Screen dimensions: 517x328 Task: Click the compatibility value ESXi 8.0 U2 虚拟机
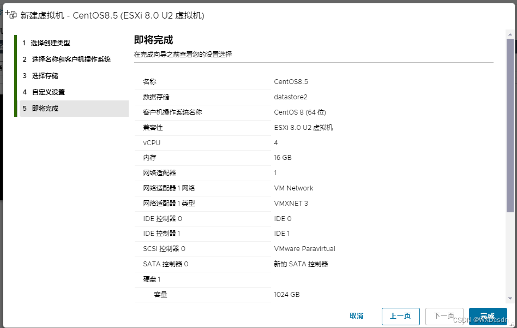303,127
